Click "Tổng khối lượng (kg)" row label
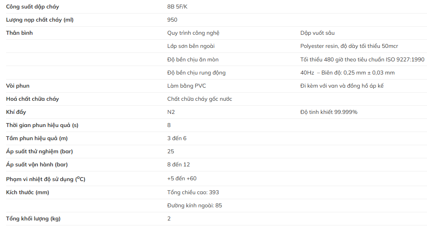 (33, 219)
